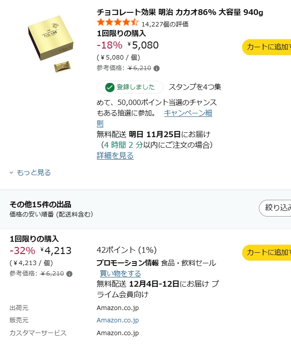Open the 14,227個の評価 reviews link
Viewport: 291px width, 344px height.
165,24
